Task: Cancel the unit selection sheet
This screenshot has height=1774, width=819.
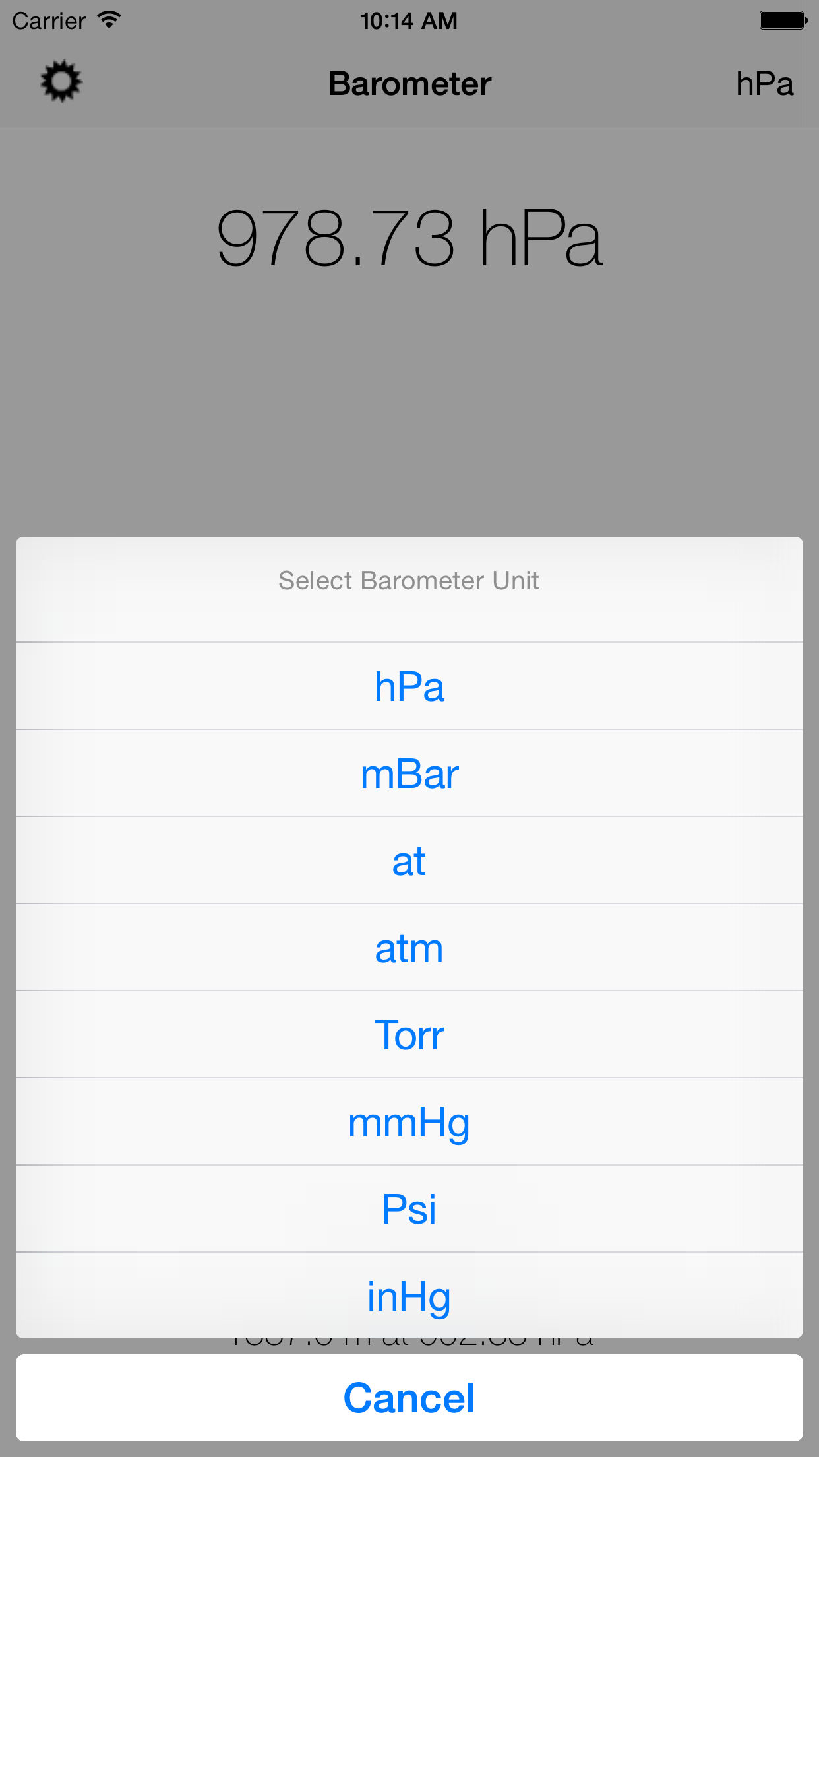Action: coord(409,1398)
